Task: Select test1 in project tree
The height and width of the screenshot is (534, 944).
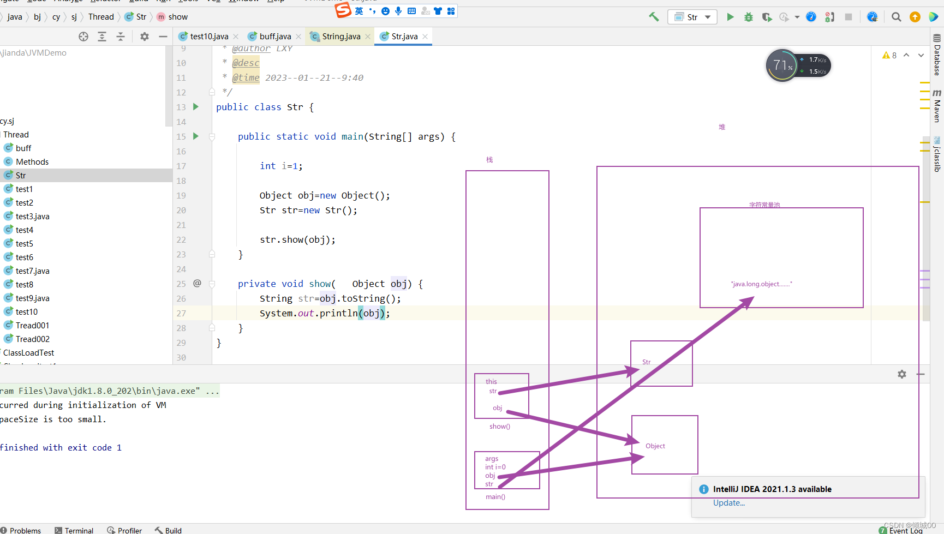Action: point(24,189)
